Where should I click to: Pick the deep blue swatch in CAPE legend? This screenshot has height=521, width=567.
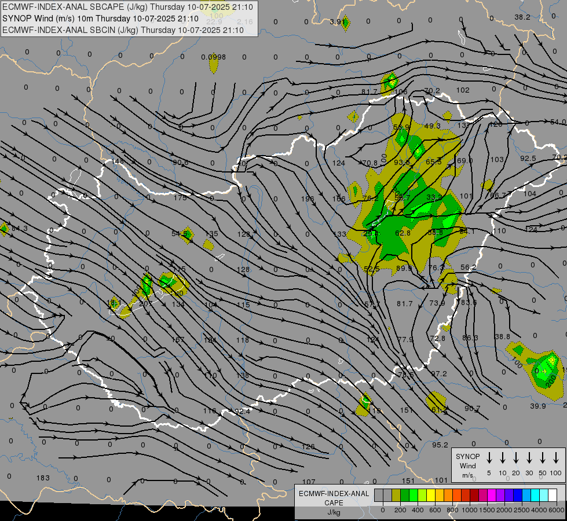[x=518, y=495]
